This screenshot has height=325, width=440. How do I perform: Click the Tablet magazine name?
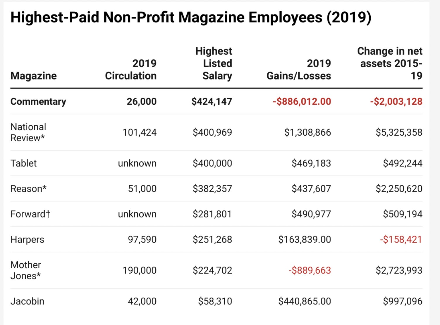pos(24,163)
